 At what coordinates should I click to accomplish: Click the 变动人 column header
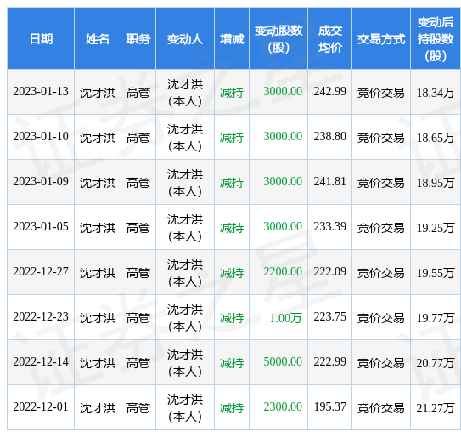(x=185, y=39)
